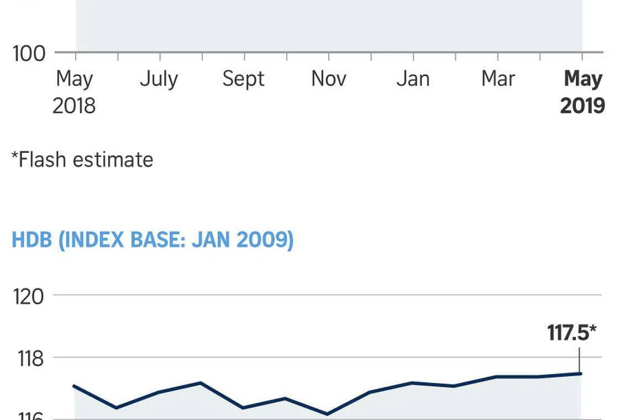Click the May 2018 x-axis label
This screenshot has height=420, width=630.
pyautogui.click(x=74, y=92)
